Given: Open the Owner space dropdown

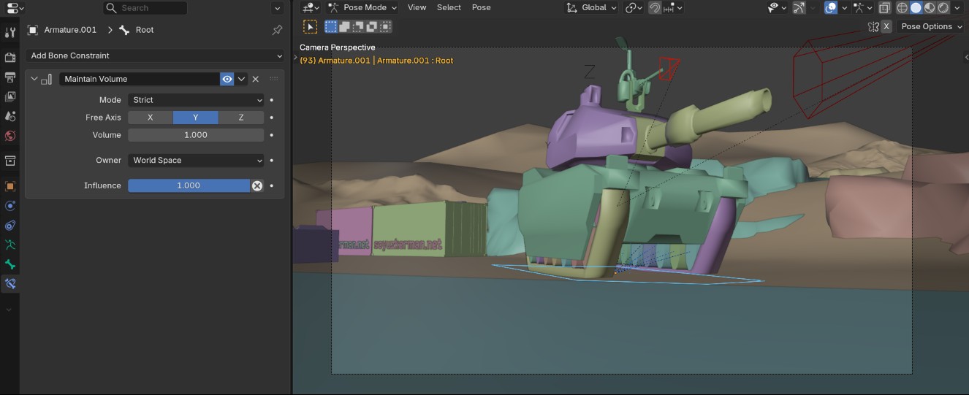Looking at the screenshot, I should pos(196,161).
